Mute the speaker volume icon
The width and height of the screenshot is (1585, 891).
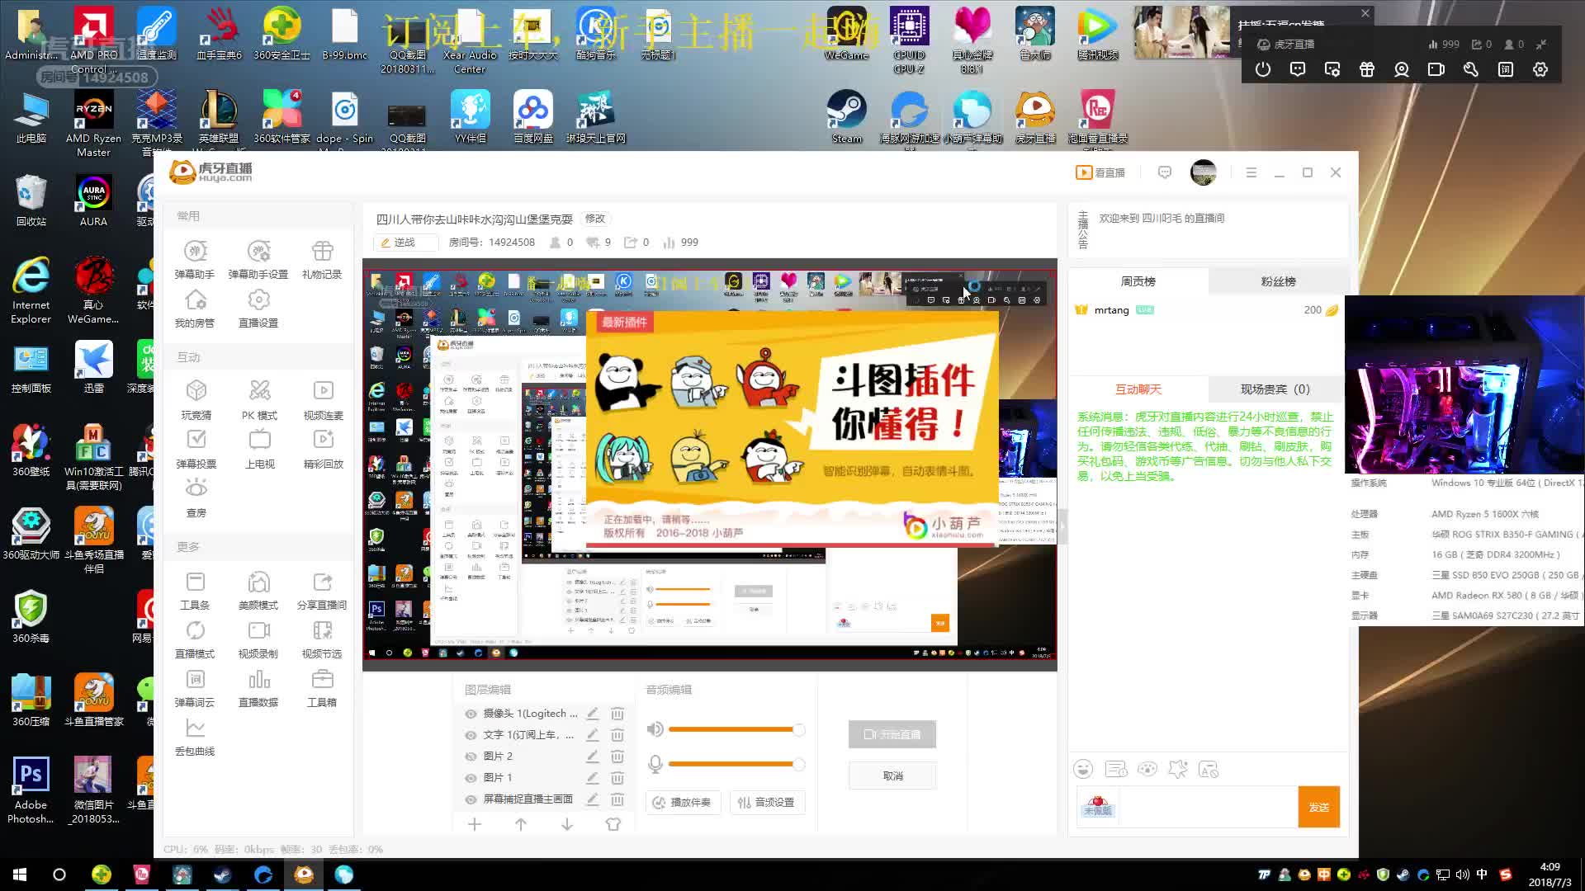655,729
